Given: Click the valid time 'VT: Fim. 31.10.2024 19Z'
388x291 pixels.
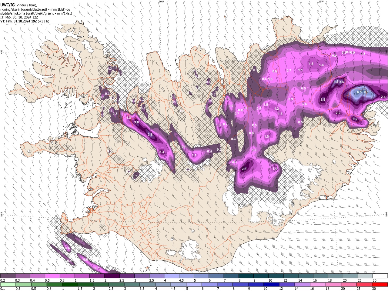Looking at the screenshot, I should point(18,21).
